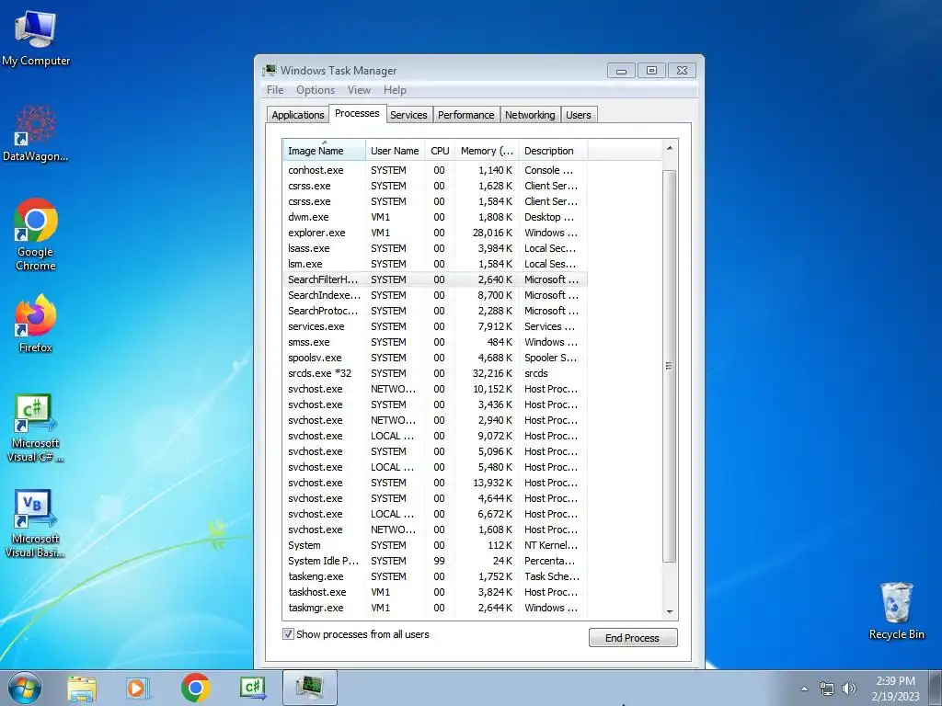
Task: Select the lsm.exe process
Action: (x=434, y=264)
